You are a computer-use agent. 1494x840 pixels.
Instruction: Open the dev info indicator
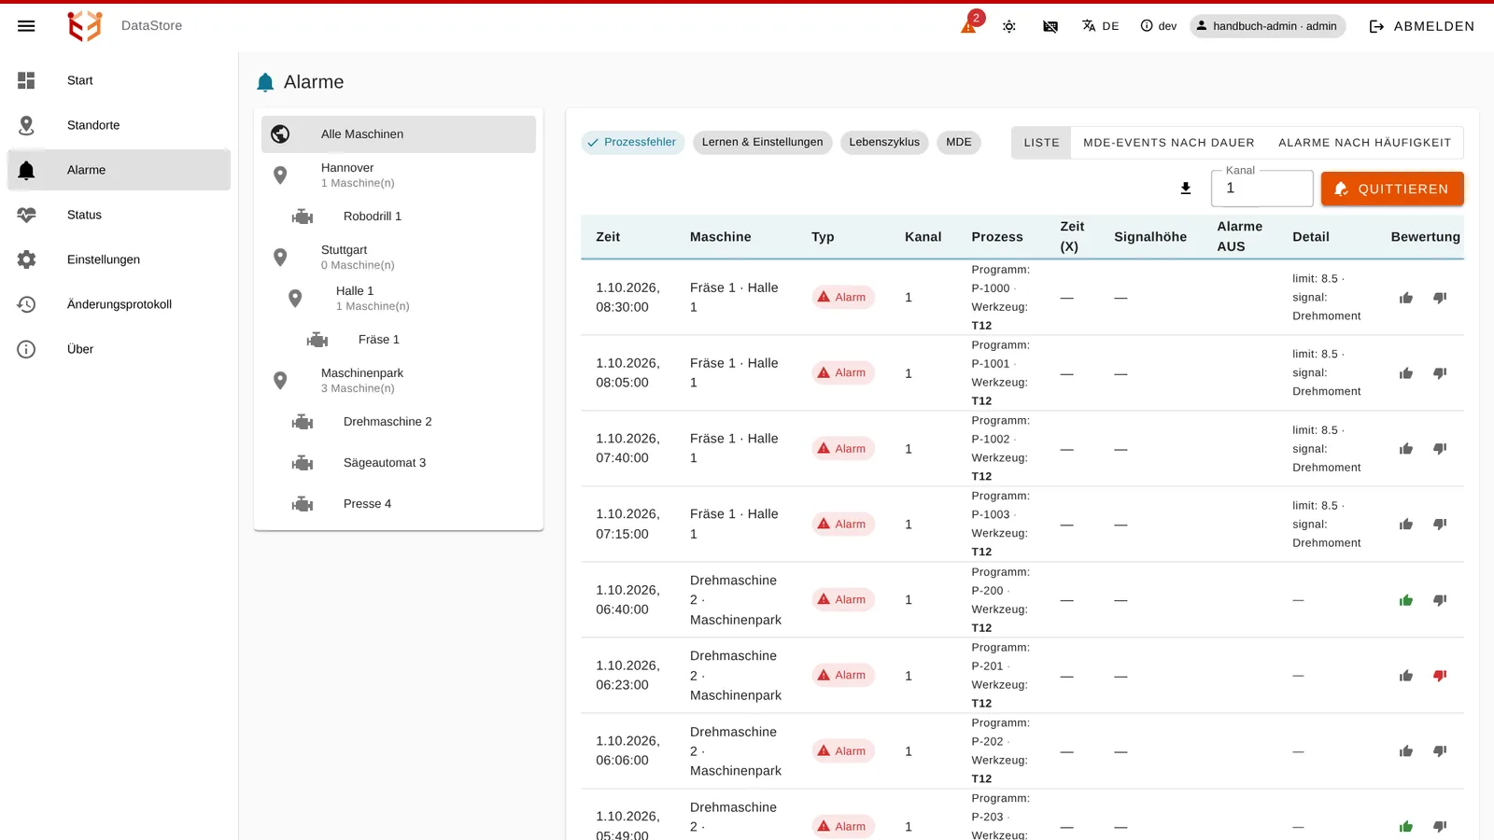coord(1159,26)
